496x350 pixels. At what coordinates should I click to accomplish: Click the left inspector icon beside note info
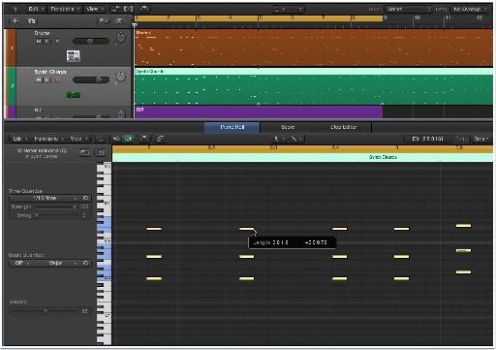[x=84, y=152]
